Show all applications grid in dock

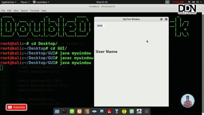(x=147, y=111)
